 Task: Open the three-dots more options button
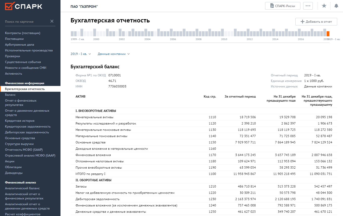(x=308, y=6)
